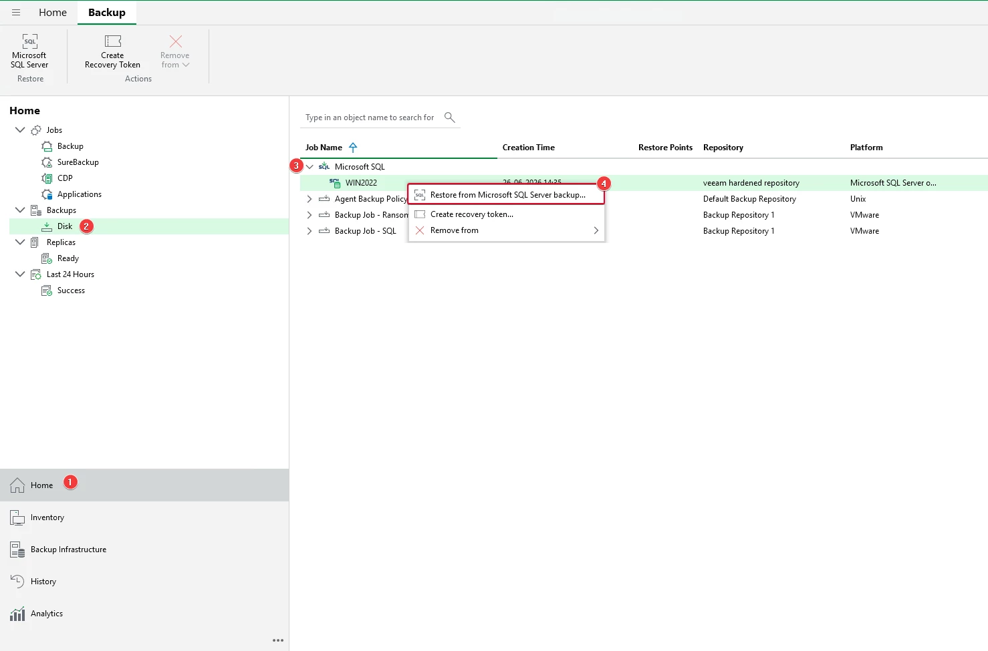Sort by Creation Time column header
Viewport: 988px width, 651px height.
coord(529,148)
